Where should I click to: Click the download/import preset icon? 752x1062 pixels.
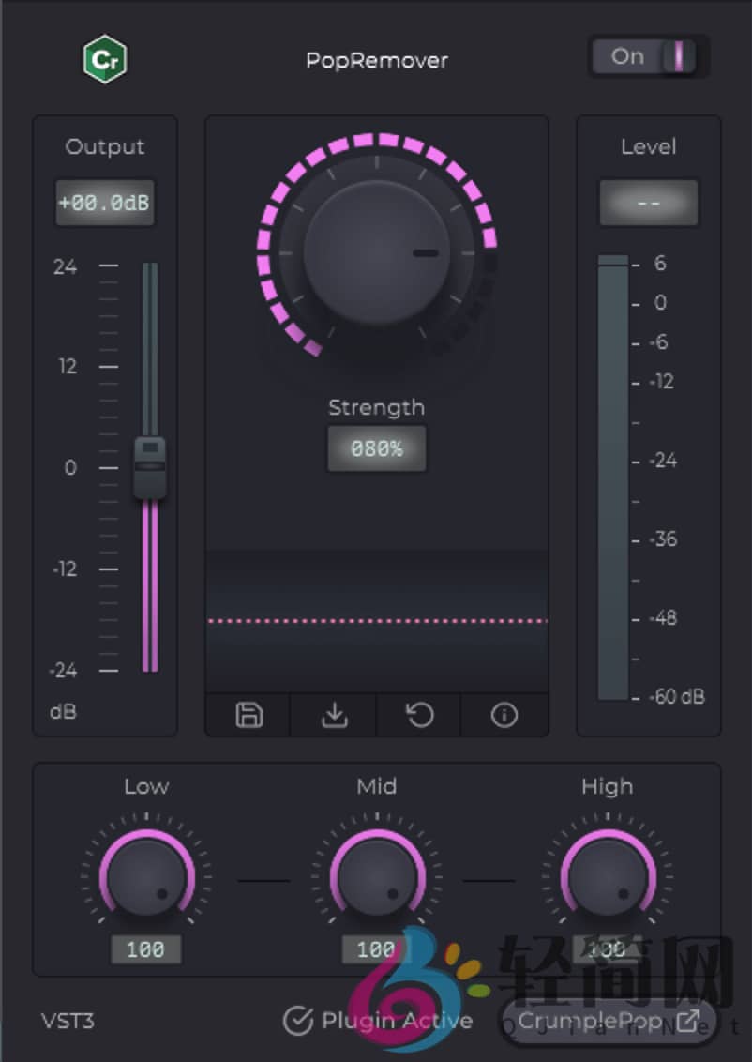coord(334,716)
